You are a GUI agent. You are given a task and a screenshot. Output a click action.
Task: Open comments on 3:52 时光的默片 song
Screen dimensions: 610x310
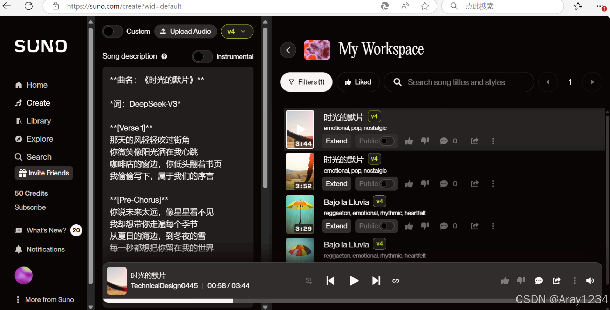click(x=444, y=184)
